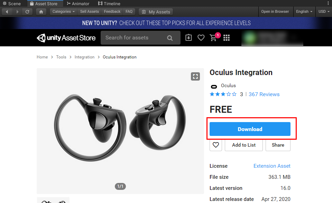
Task: Open the 367 Reviews link
Action: [x=264, y=94]
